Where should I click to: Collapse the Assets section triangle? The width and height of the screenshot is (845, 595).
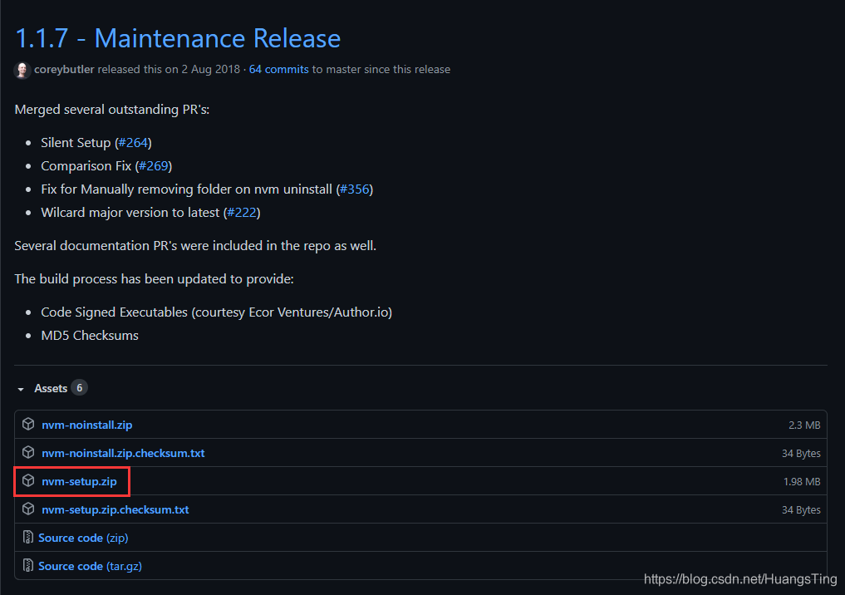click(x=21, y=389)
